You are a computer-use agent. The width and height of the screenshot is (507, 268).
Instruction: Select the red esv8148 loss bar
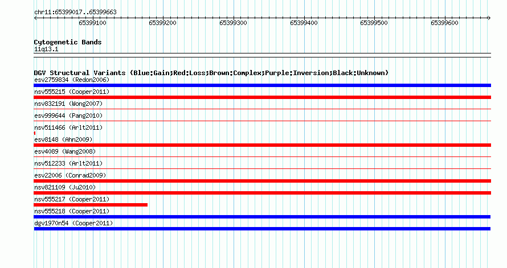tap(262, 145)
